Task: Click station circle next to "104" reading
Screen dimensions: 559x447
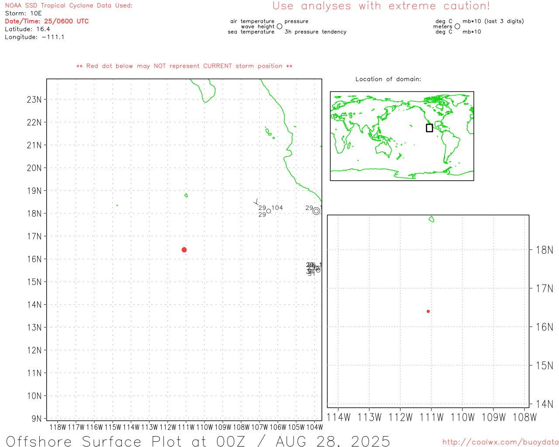Action: click(269, 211)
